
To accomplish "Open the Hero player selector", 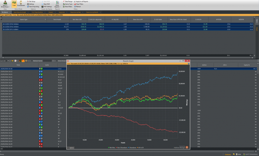I will (x=5, y=4).
